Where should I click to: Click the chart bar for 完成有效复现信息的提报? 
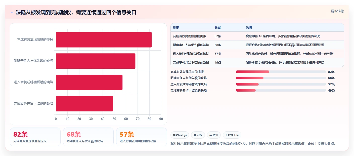[104, 40]
